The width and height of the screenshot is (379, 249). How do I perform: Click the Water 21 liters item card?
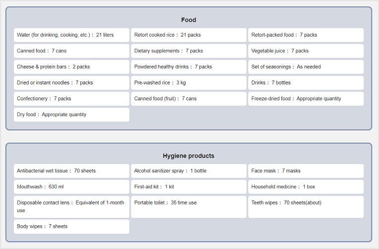coord(72,35)
